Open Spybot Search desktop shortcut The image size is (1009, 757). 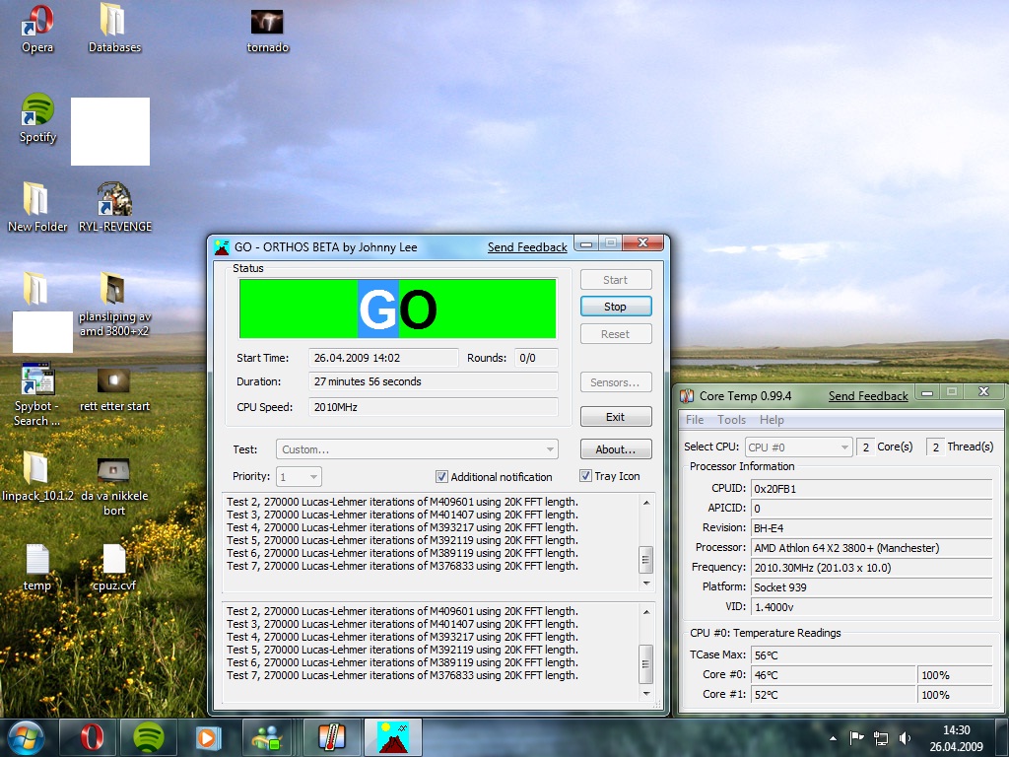pyautogui.click(x=36, y=394)
